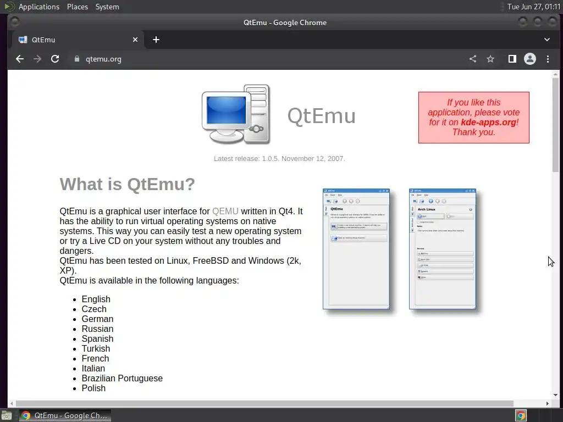Open the Arch Linux screenshot thumbnail

(443, 249)
